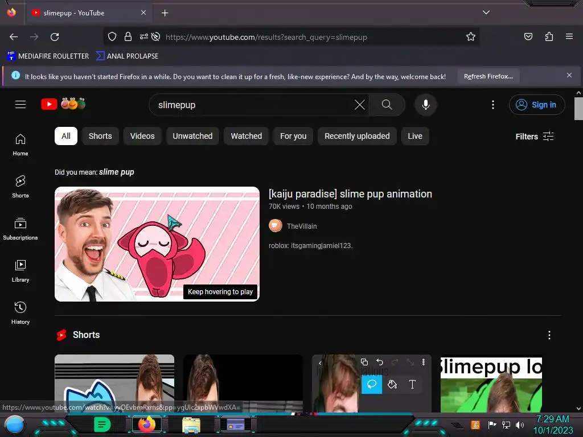Open the Action Center flag tray icon
This screenshot has height=437, width=583.
[x=492, y=424]
